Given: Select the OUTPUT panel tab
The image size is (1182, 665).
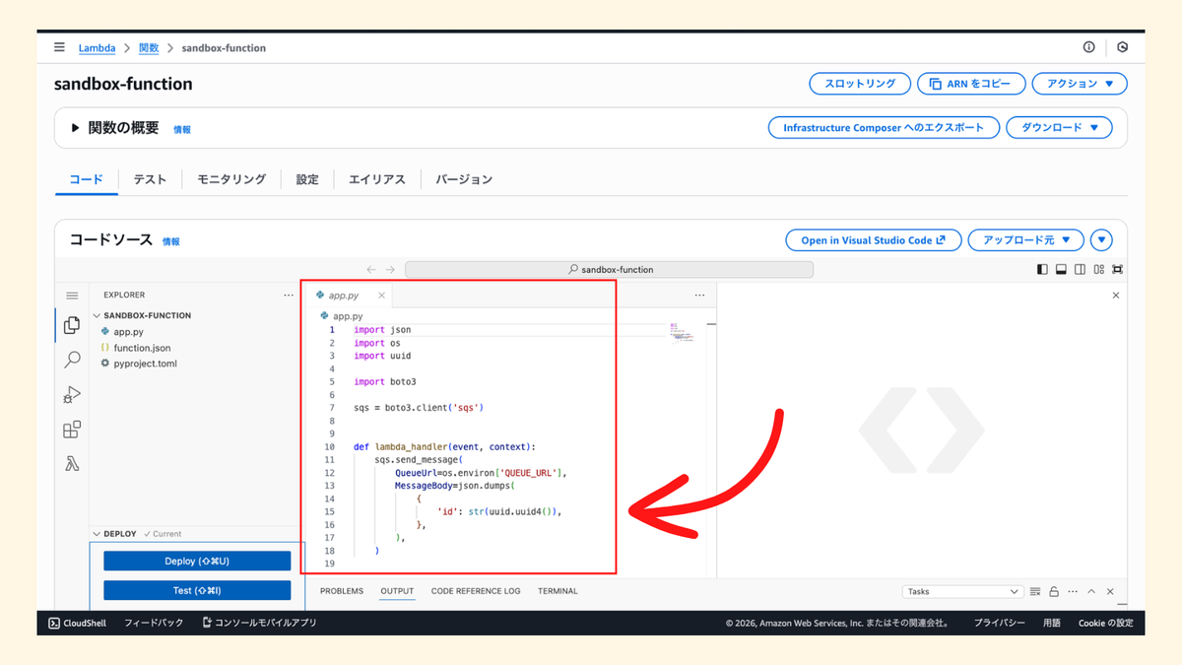Looking at the screenshot, I should click(x=397, y=591).
